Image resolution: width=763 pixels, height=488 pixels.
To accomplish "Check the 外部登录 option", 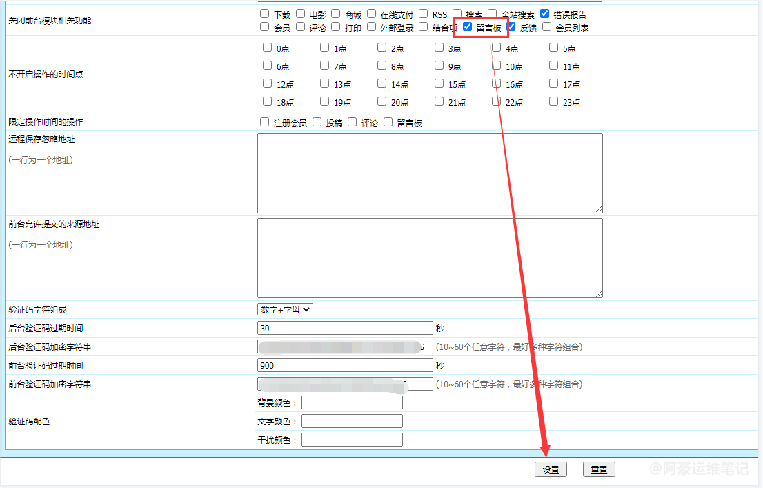I will [372, 27].
